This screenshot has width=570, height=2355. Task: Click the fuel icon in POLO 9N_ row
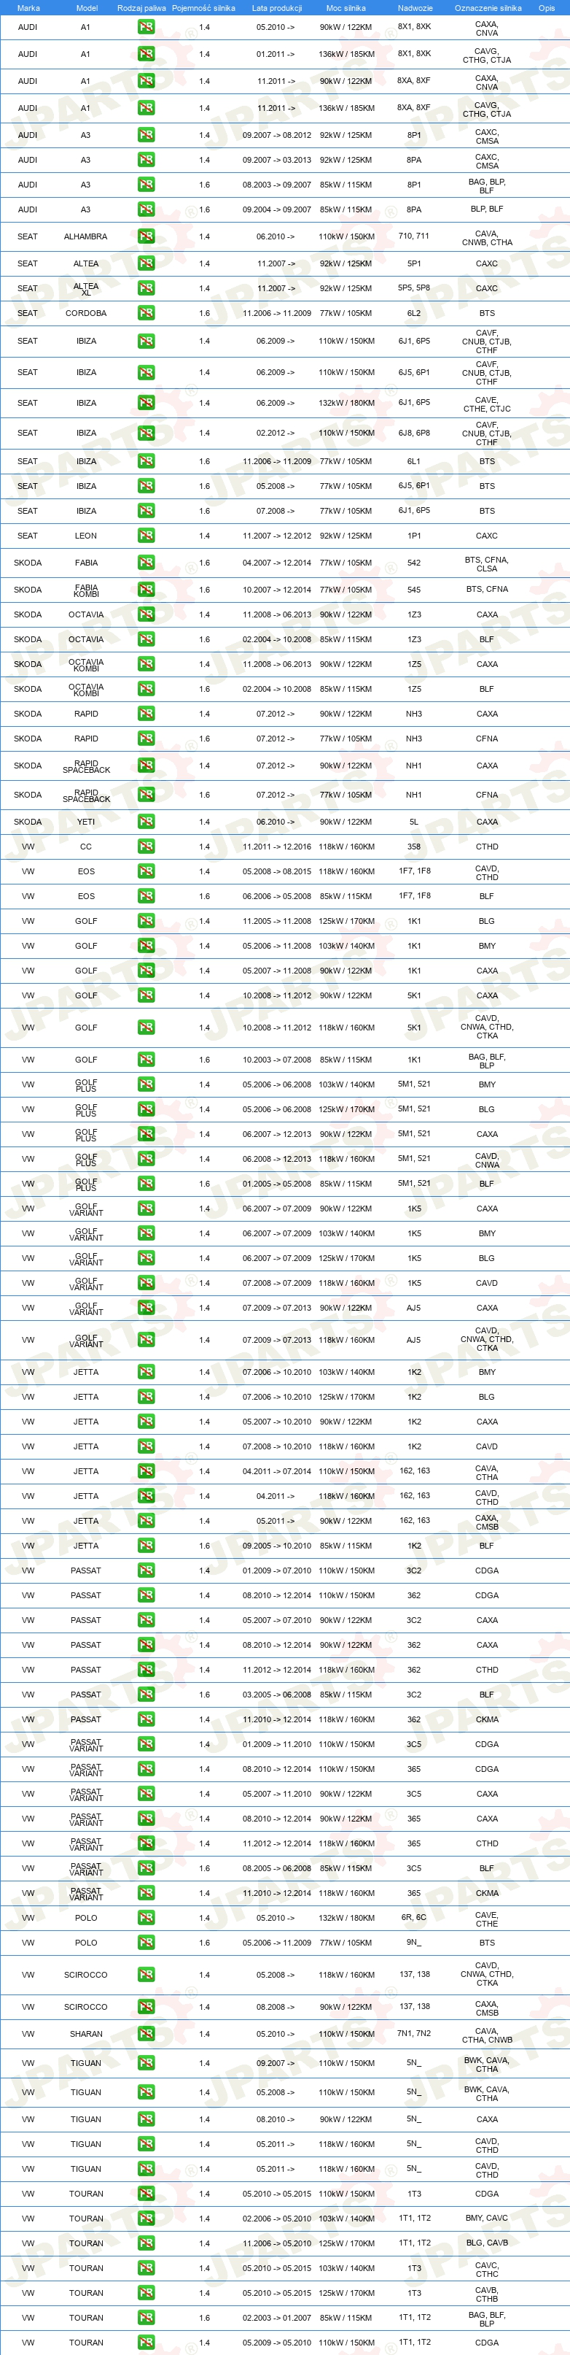click(x=147, y=1943)
